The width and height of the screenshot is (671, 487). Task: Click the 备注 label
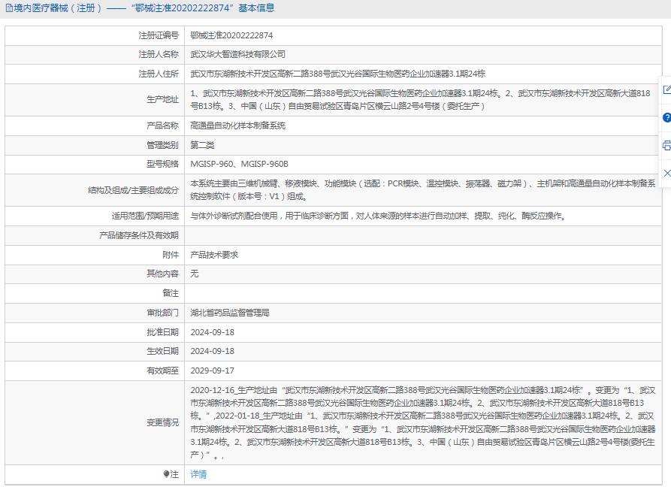click(171, 293)
